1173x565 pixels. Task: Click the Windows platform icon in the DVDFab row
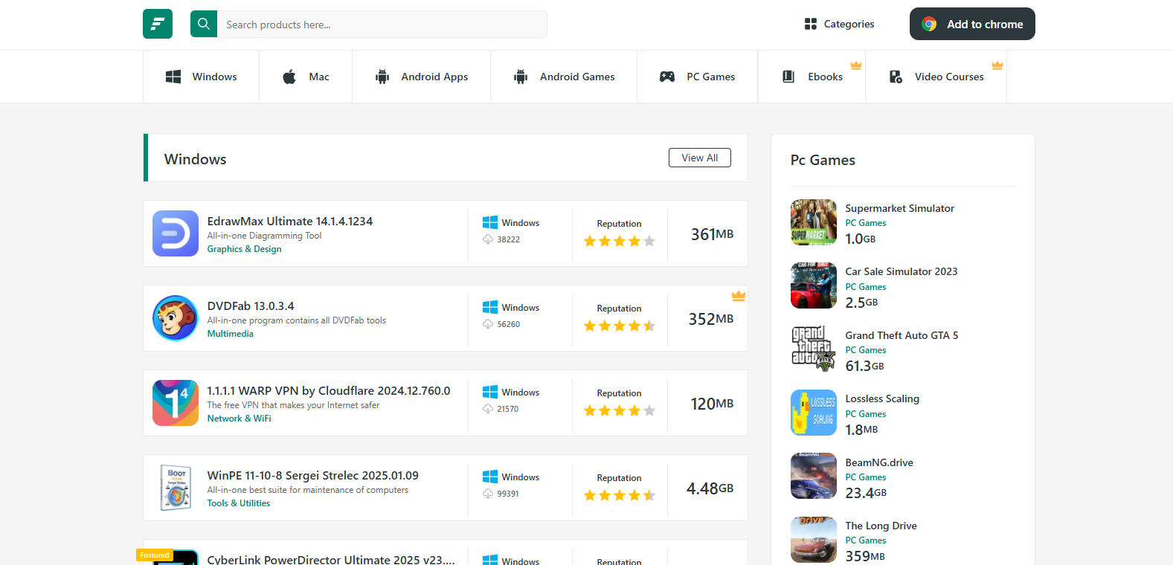[x=490, y=307]
